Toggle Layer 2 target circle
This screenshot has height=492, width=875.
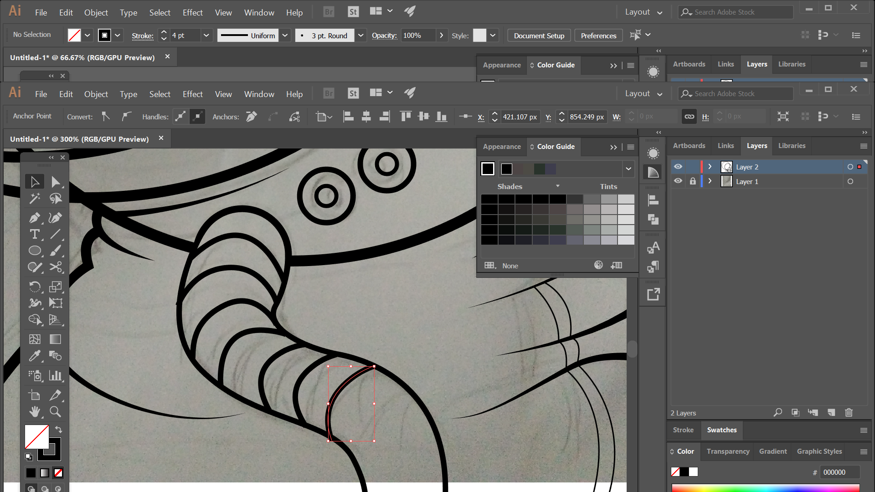(850, 167)
